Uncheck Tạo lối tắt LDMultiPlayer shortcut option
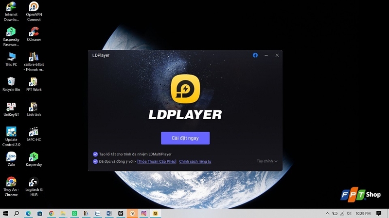This screenshot has width=389, height=218. coord(95,154)
